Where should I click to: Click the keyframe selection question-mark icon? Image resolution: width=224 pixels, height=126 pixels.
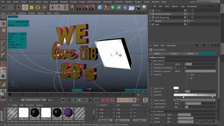pyautogui.click(x=113, y=100)
